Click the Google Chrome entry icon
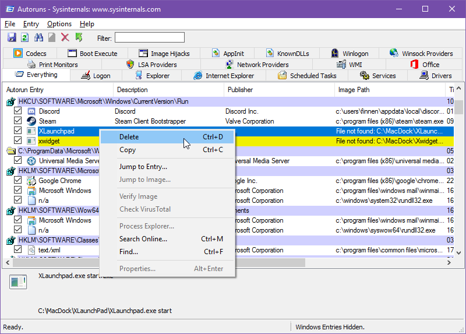The image size is (466, 334). [x=31, y=181]
